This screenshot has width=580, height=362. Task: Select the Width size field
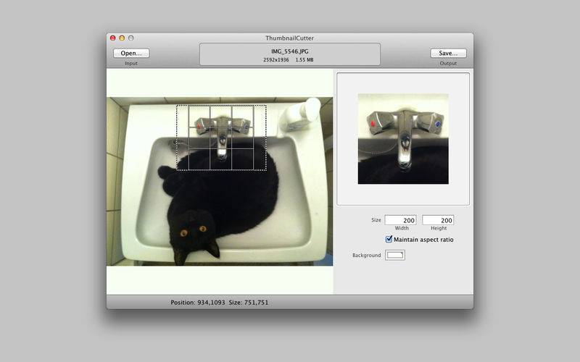[401, 220]
